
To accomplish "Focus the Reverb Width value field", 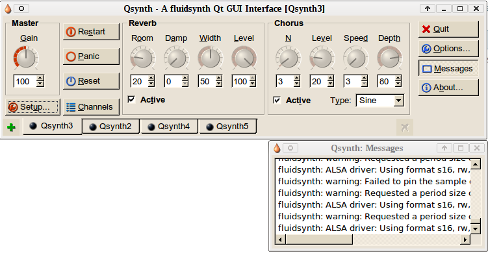I will pyautogui.click(x=207, y=82).
